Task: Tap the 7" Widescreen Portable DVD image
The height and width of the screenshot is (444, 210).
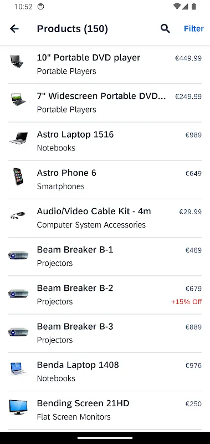Action: [18, 100]
